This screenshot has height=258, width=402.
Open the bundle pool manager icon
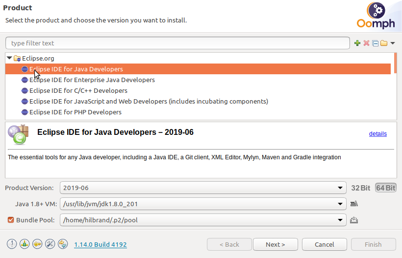[x=354, y=220]
